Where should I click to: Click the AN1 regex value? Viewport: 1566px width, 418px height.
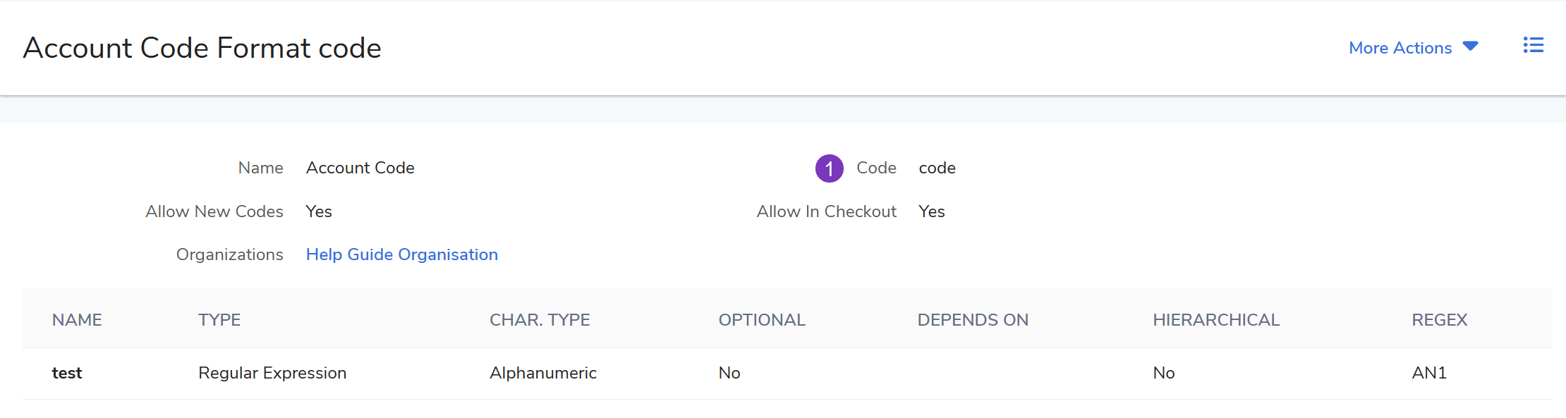point(1429,373)
